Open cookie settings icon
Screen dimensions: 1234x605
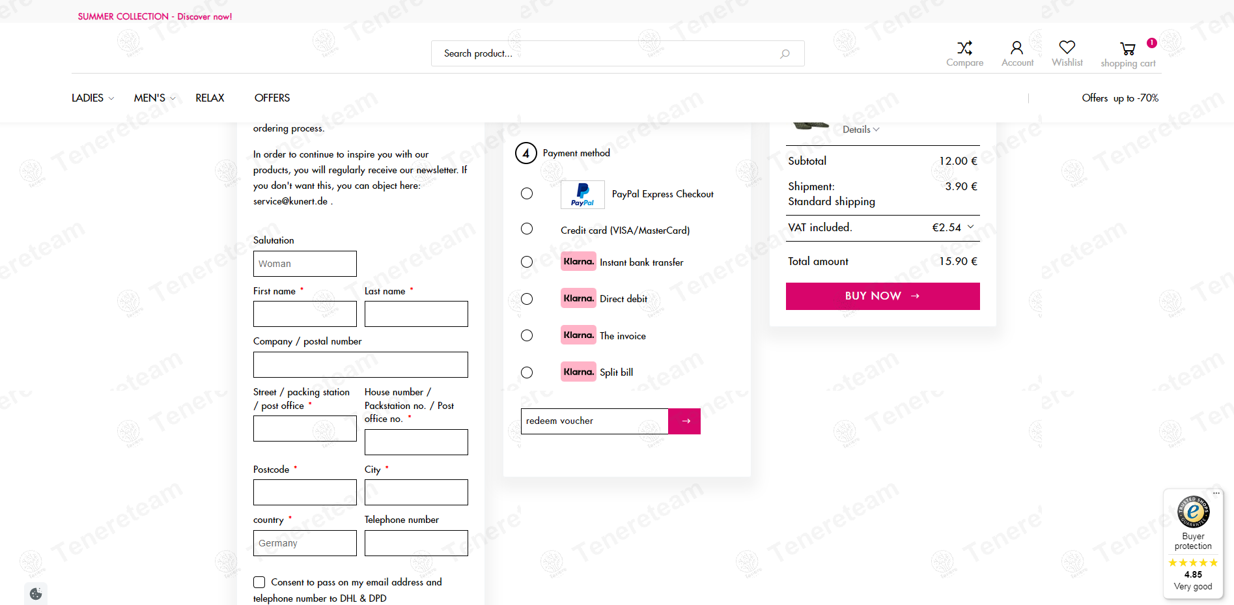[36, 593]
